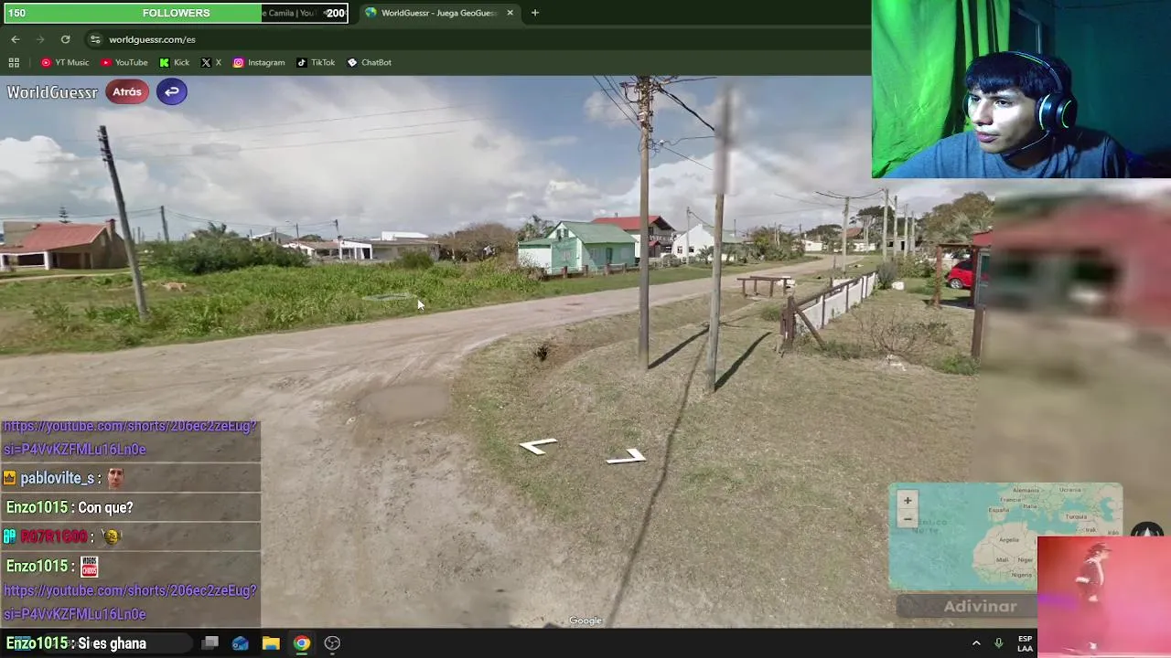Viewport: 1171px width, 658px height.
Task: Open the X bookmark
Action: point(211,62)
